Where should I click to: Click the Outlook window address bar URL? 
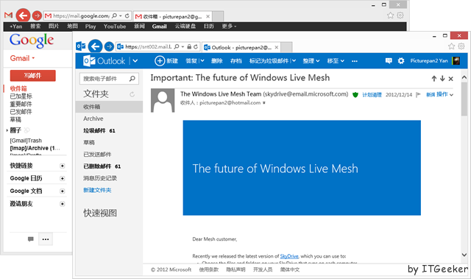[x=148, y=46]
